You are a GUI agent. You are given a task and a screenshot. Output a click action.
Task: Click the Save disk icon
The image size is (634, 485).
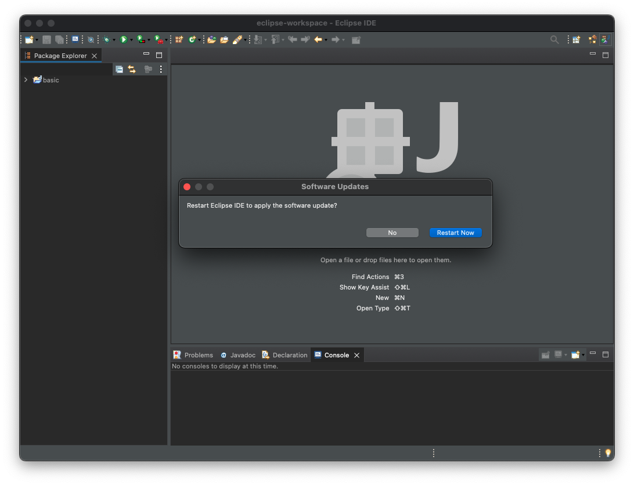(x=46, y=39)
